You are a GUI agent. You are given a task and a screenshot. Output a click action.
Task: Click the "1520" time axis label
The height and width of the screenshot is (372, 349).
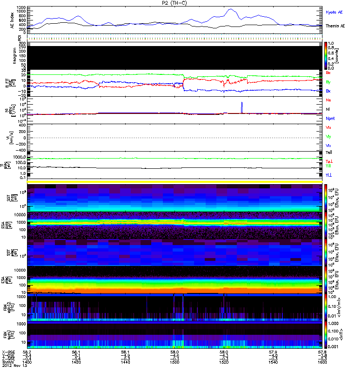pos(224,362)
